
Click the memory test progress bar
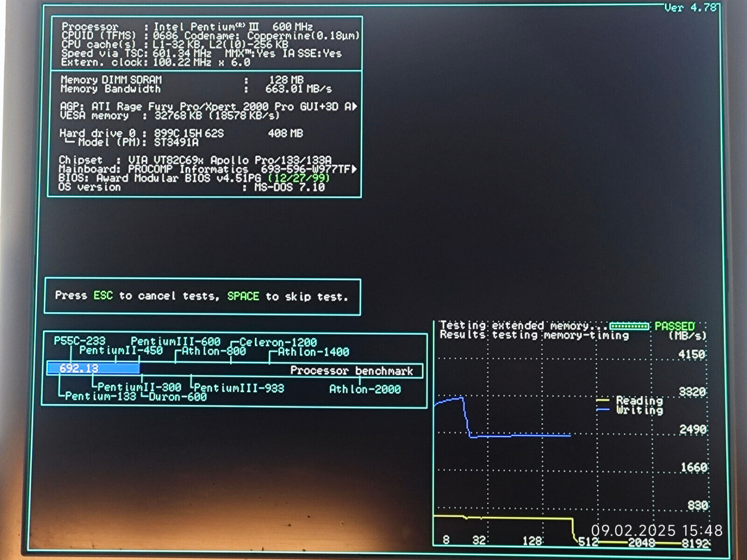point(629,326)
